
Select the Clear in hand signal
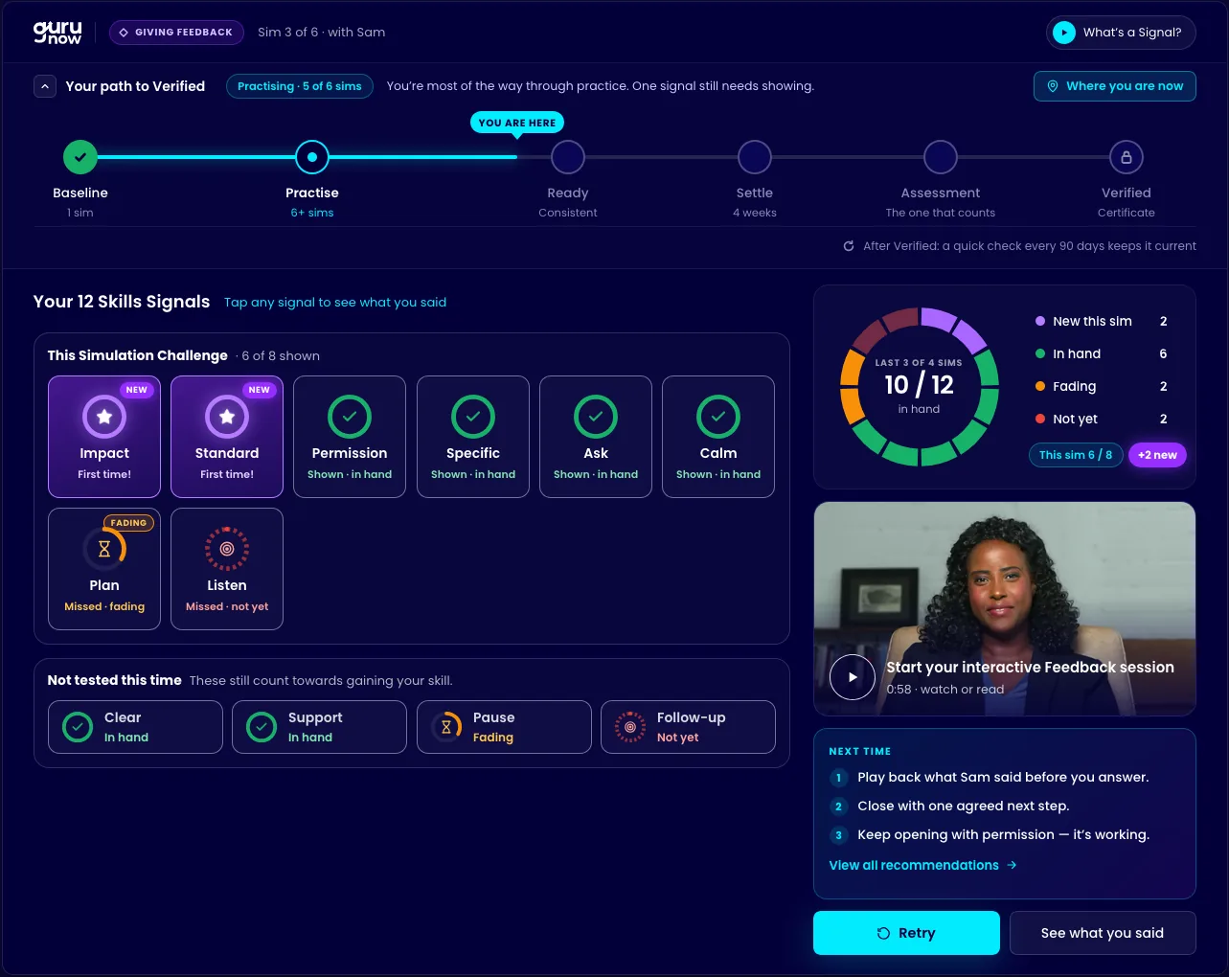[x=135, y=727]
